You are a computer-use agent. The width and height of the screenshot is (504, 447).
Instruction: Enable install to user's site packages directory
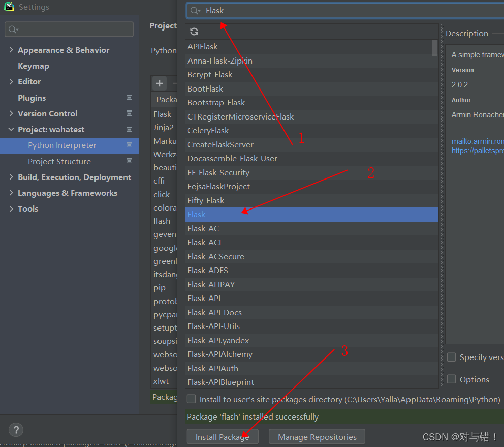pos(191,399)
